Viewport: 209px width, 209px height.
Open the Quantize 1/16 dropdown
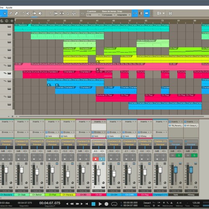[93, 15]
